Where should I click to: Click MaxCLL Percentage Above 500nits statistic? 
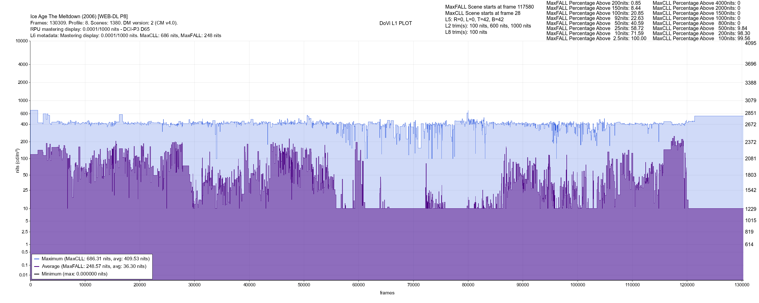point(700,28)
